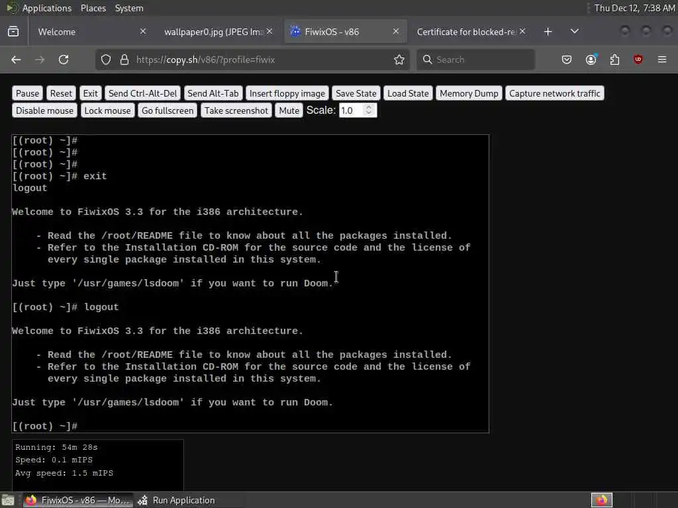Click Insert floppy image
The width and height of the screenshot is (678, 508).
[x=287, y=93]
